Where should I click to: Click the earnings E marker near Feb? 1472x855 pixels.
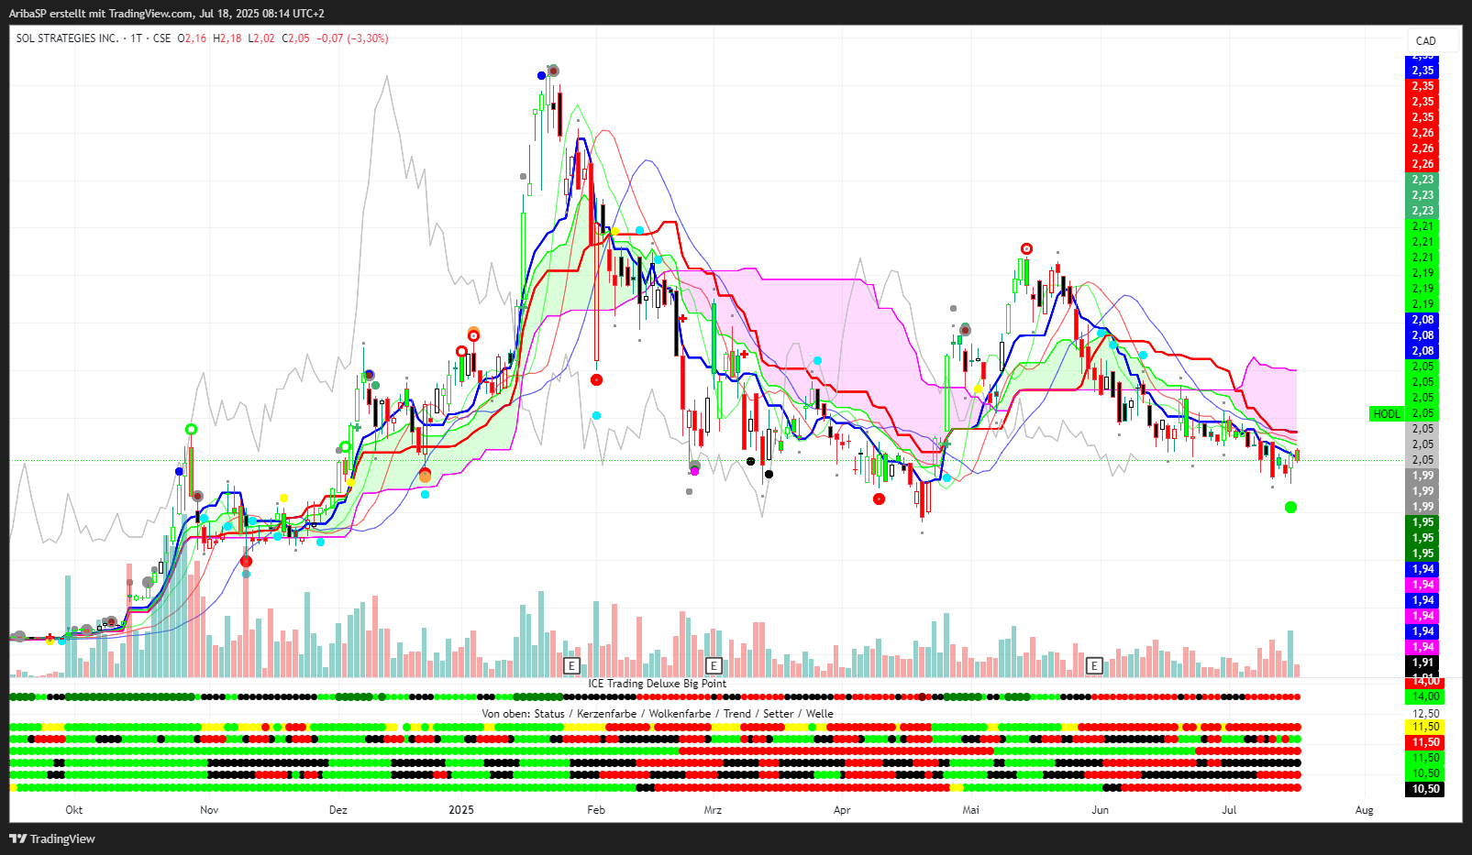571,665
